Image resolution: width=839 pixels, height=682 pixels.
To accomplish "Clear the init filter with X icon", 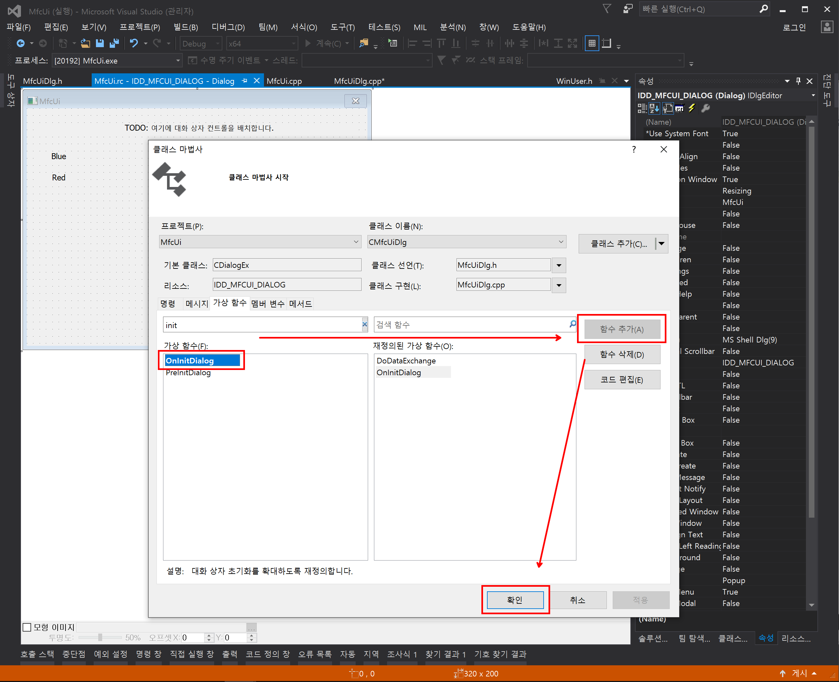I will tap(364, 324).
